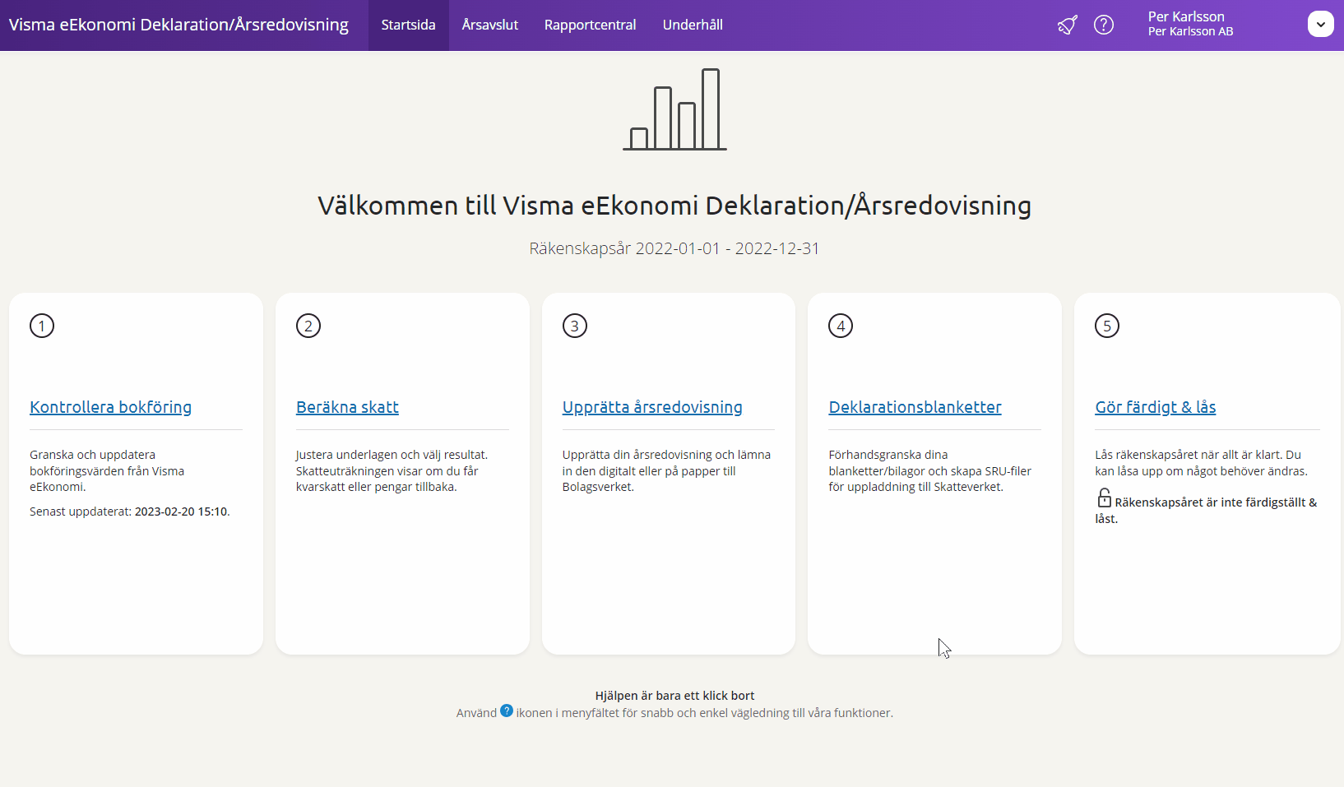Open the Rapportcentral menu
This screenshot has height=787, width=1344.
[x=590, y=25]
